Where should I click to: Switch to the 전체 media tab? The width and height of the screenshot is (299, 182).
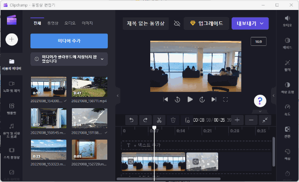pos(37,23)
